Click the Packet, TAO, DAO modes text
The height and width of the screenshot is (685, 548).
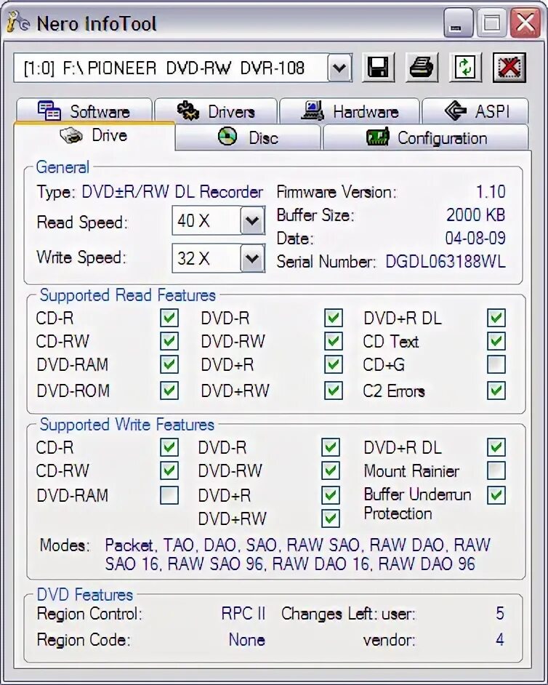click(x=298, y=554)
